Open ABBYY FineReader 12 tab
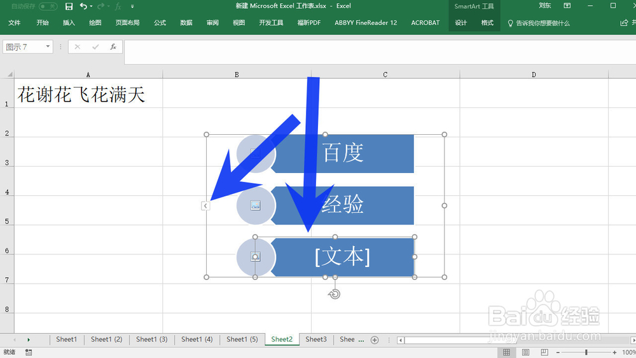636x358 pixels. [366, 23]
